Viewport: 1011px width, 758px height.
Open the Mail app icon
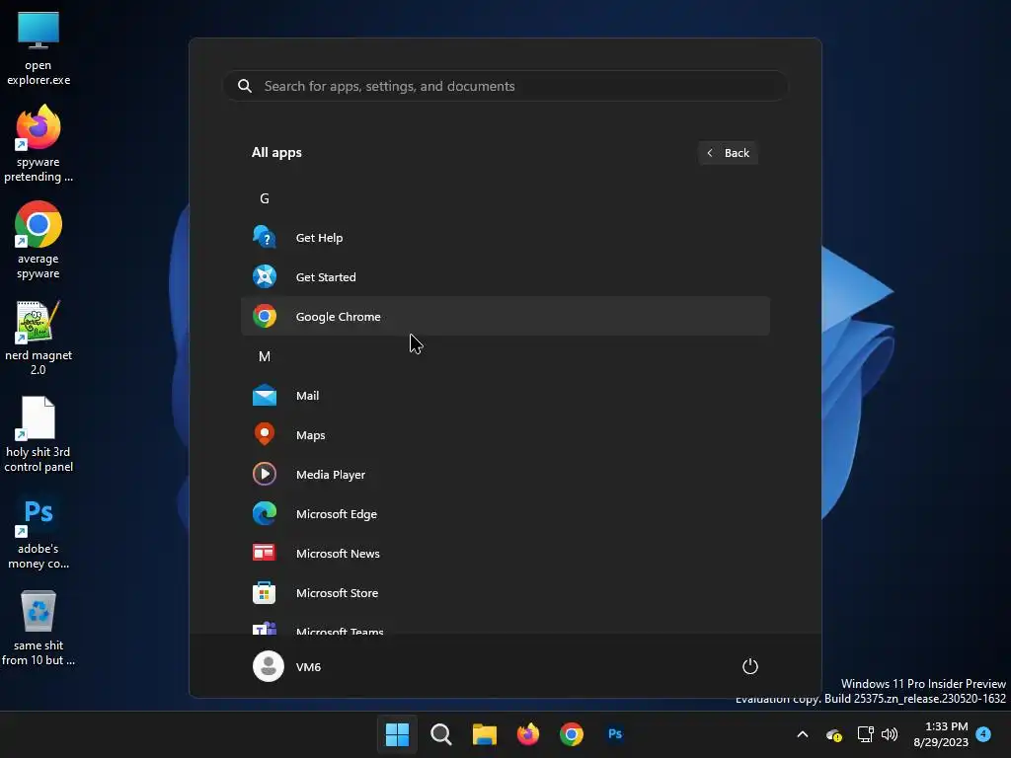265,395
